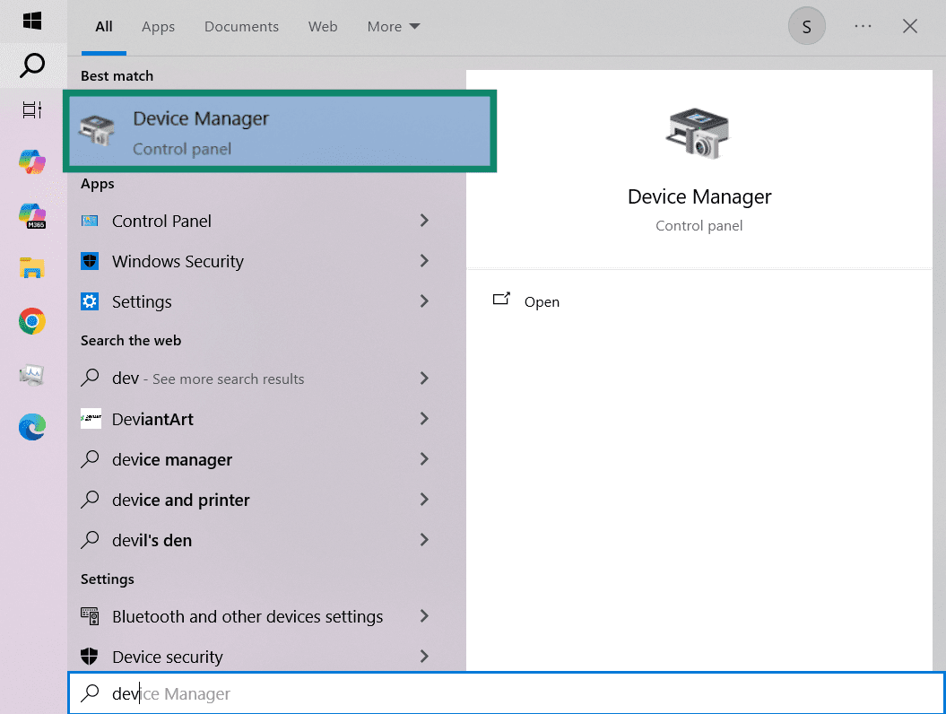The width and height of the screenshot is (946, 714).
Task: Click the Device security shield icon
Action: [90, 657]
